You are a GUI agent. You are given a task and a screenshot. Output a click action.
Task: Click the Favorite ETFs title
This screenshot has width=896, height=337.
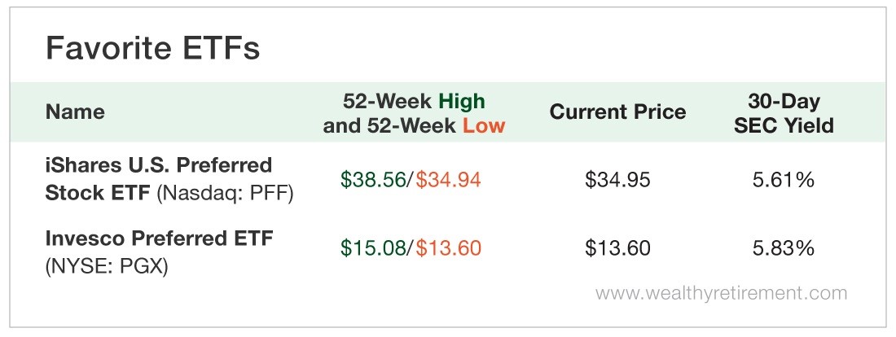tap(152, 48)
